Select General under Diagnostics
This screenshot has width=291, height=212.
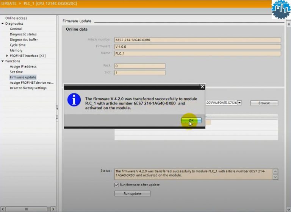click(x=16, y=29)
